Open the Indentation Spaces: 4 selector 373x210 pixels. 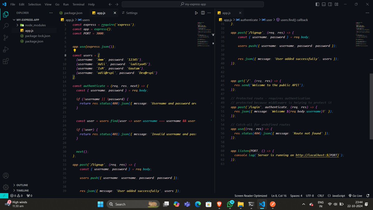point(296,196)
